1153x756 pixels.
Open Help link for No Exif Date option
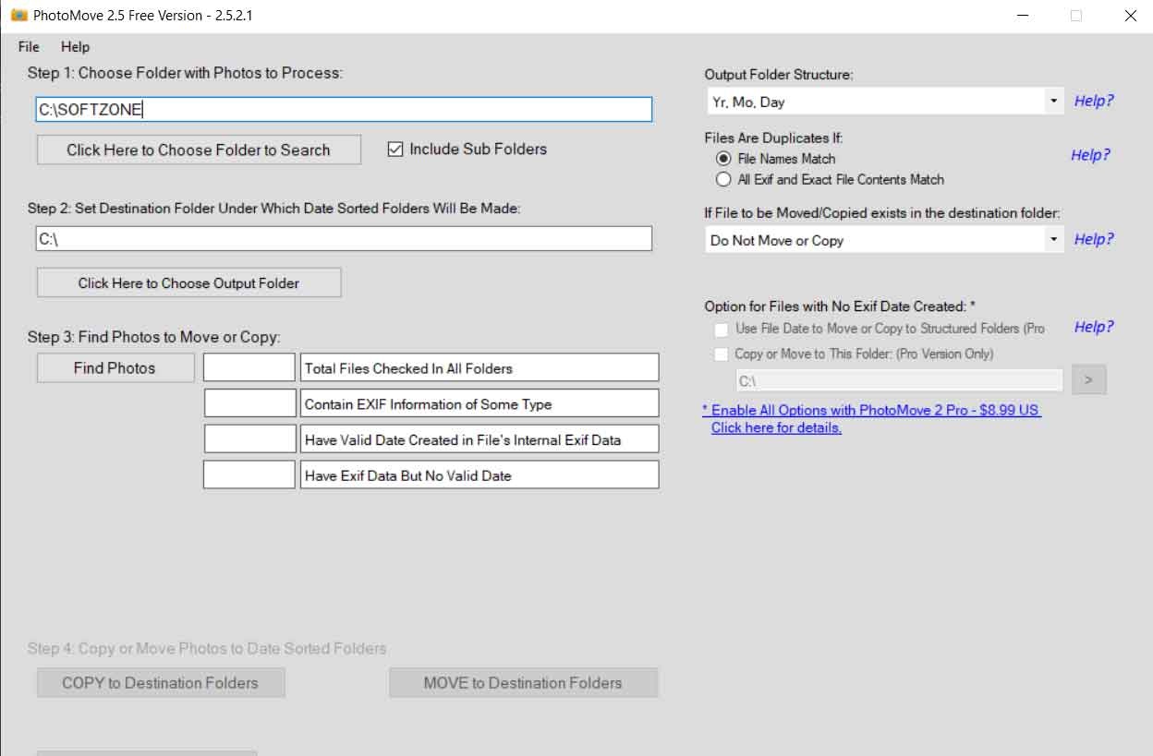pos(1094,327)
